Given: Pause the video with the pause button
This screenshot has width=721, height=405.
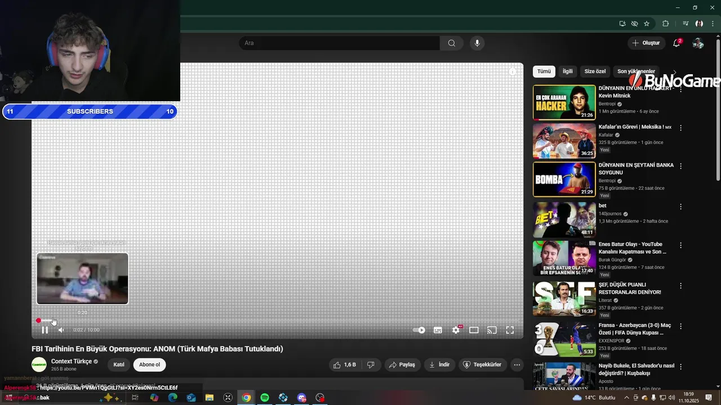Looking at the screenshot, I should pos(44,330).
